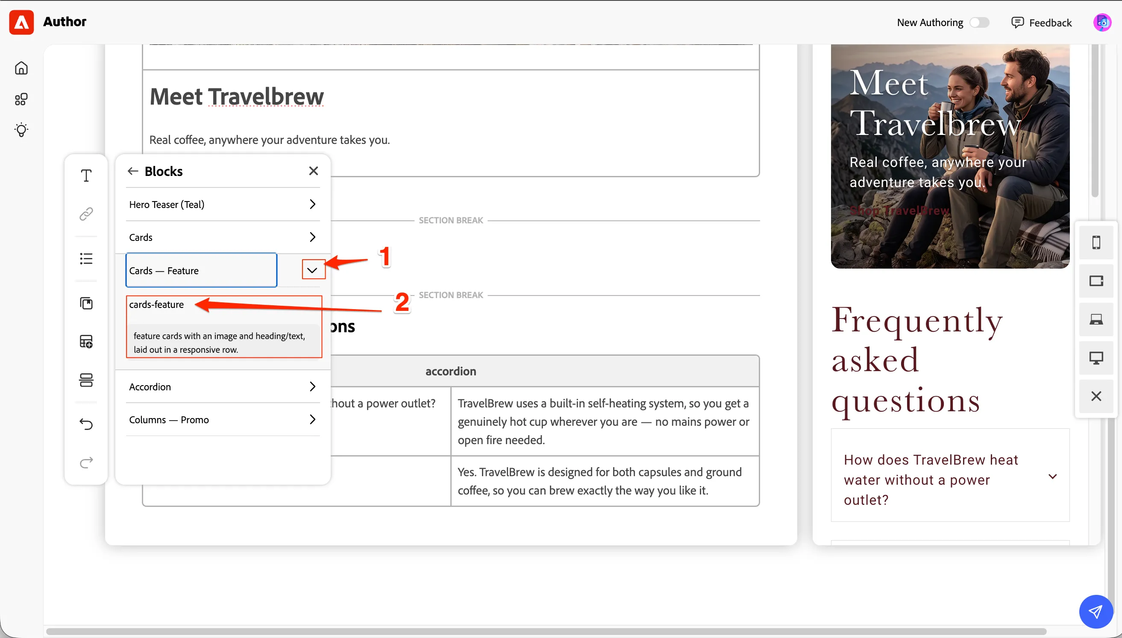This screenshot has width=1122, height=638.
Task: Click the capsules and ground coffee cell
Action: pos(605,481)
